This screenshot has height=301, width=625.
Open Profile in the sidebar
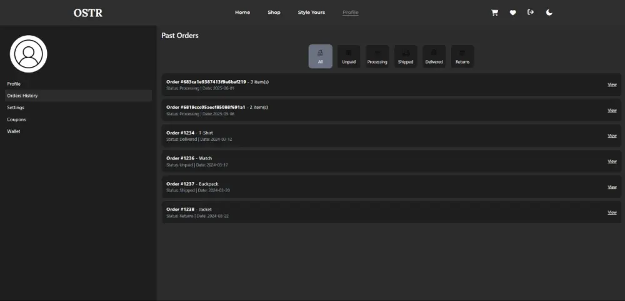78,84
